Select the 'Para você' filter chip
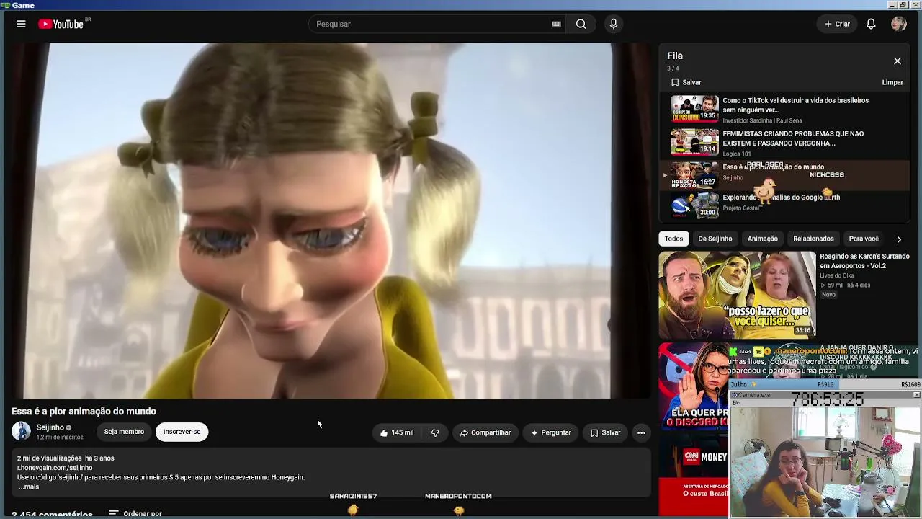The image size is (922, 519). 864,239
